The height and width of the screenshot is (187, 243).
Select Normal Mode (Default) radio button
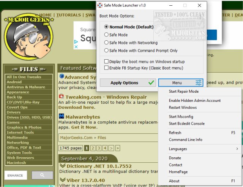[x=106, y=27]
